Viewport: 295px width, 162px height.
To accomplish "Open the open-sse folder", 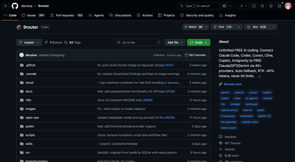I will click(32, 117).
